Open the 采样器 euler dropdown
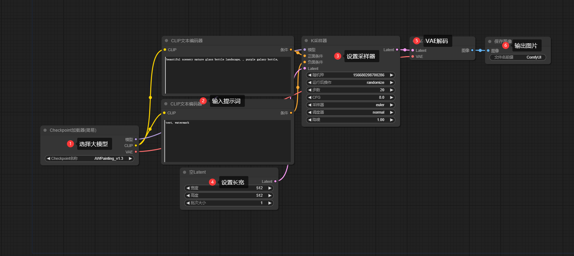The image size is (574, 256). coord(351,105)
